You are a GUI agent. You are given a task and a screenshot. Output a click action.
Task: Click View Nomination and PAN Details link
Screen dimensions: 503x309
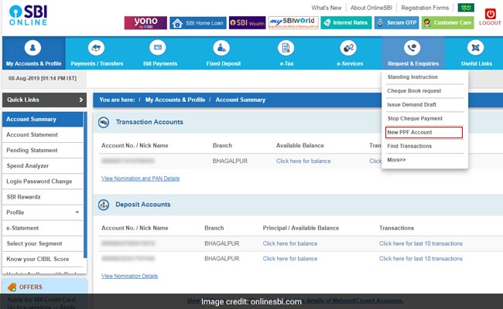click(x=140, y=178)
